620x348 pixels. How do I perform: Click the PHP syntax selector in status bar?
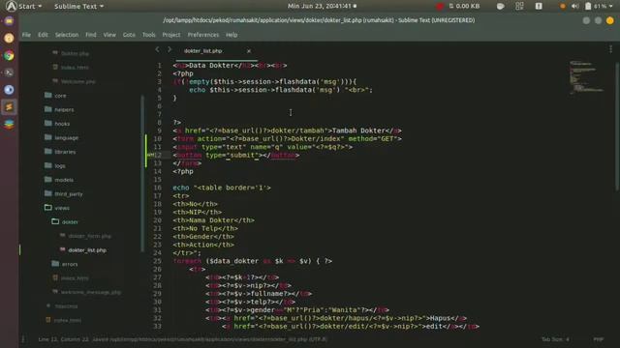(599, 339)
